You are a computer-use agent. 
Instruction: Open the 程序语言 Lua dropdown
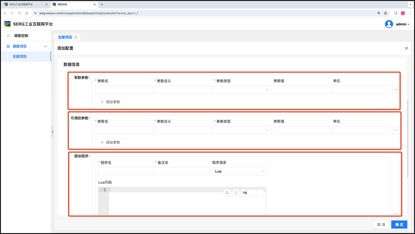point(239,171)
